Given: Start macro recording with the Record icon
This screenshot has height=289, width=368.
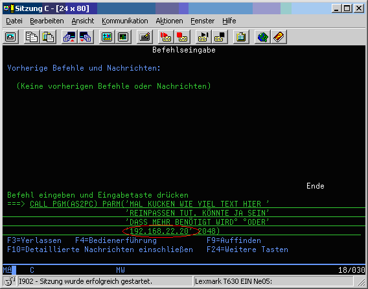Looking at the screenshot, I should (166, 37).
